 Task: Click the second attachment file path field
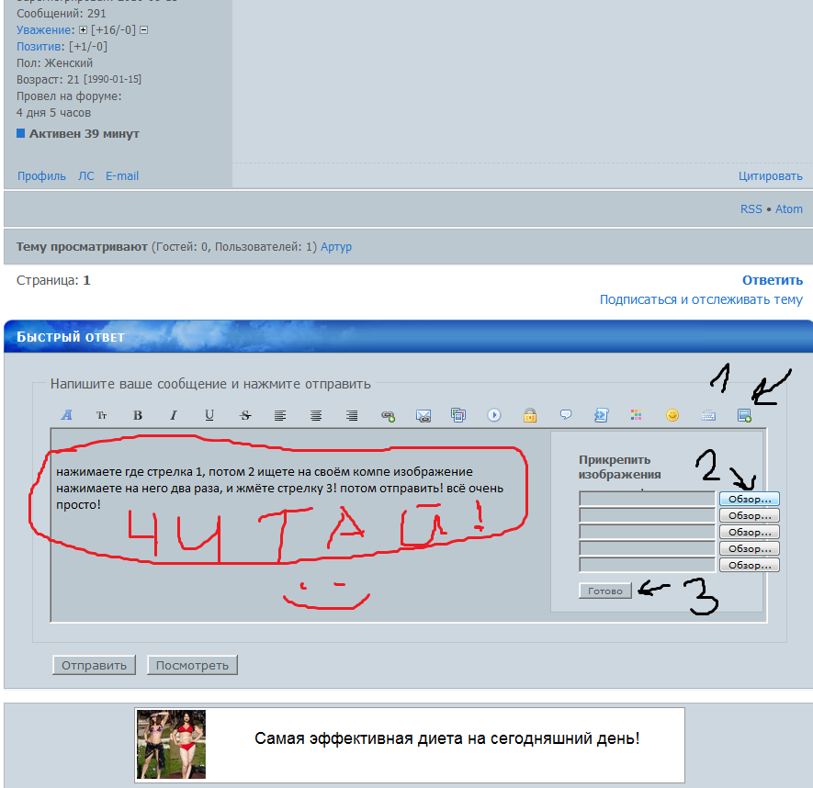(647, 515)
